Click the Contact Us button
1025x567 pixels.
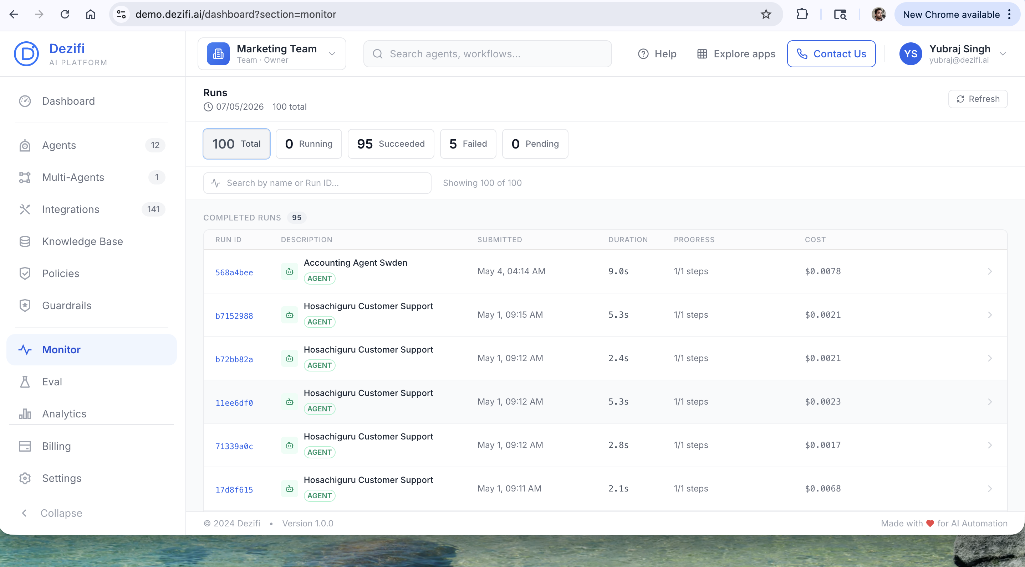pyautogui.click(x=831, y=54)
